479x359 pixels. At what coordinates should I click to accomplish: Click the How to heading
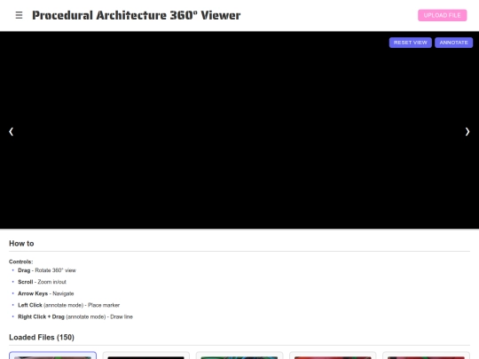(21, 244)
